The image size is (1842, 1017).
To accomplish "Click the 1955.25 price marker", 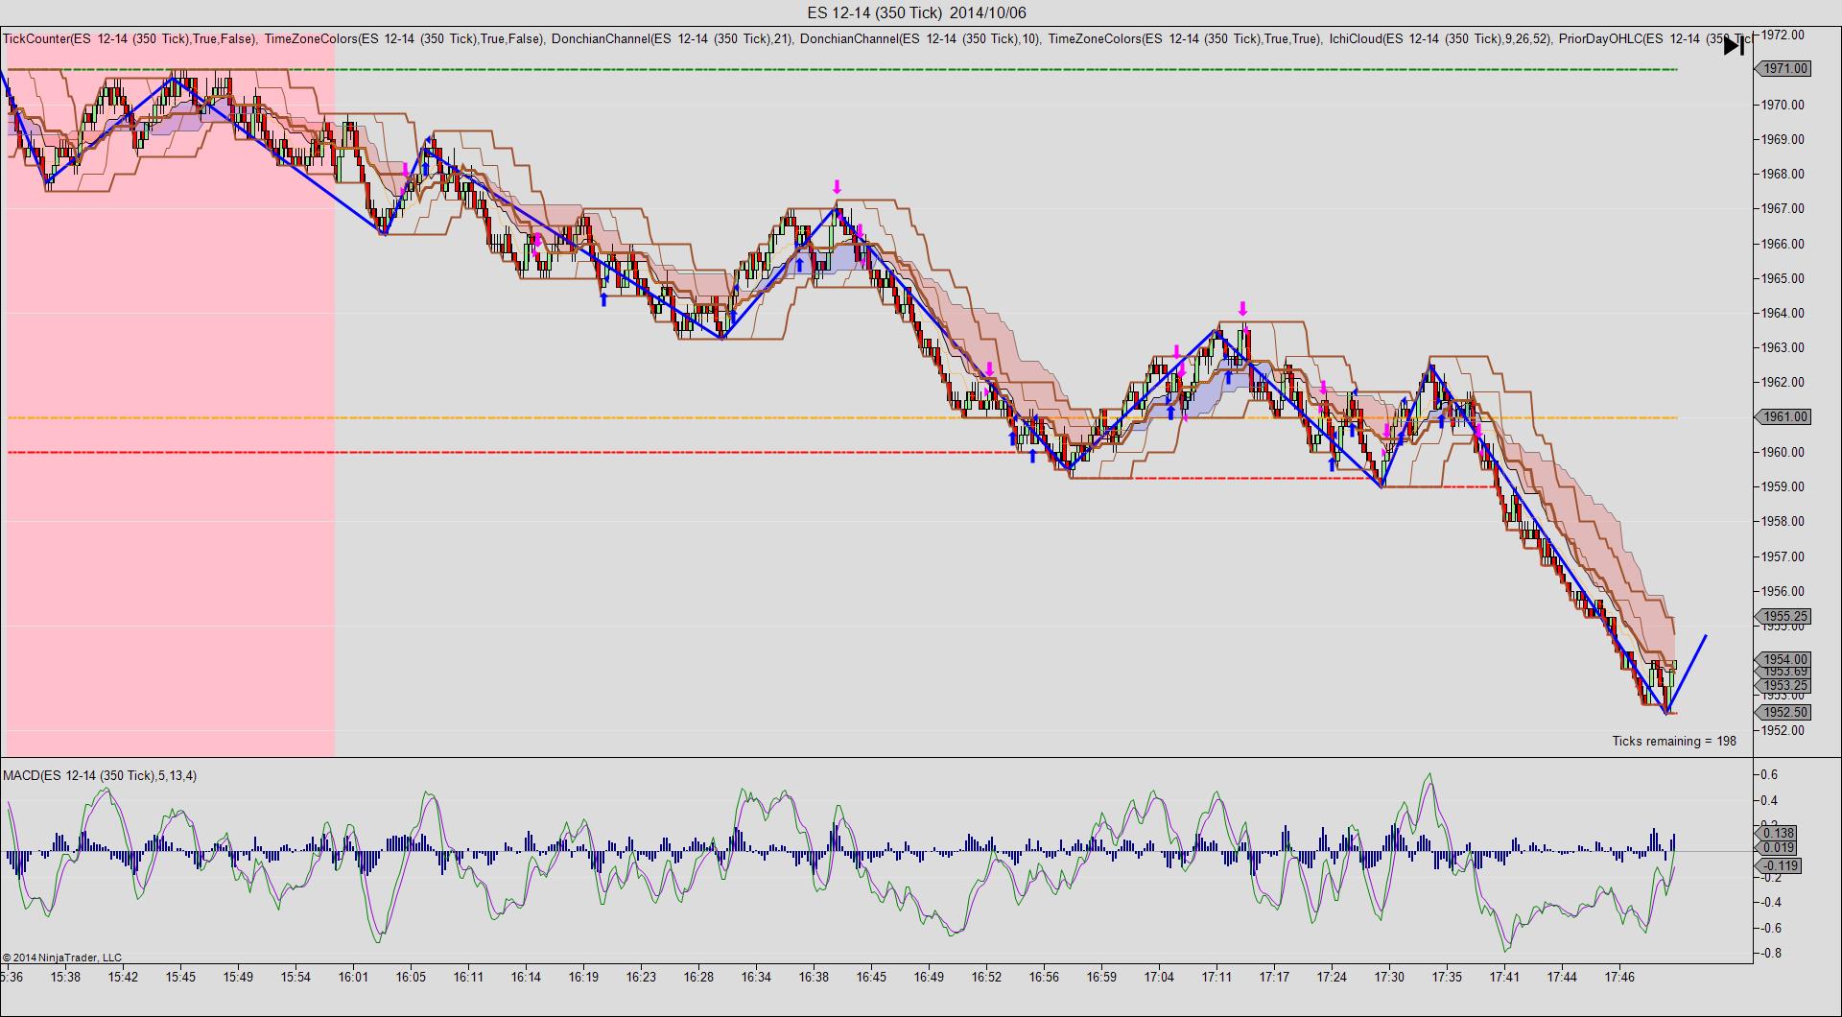I will point(1783,617).
